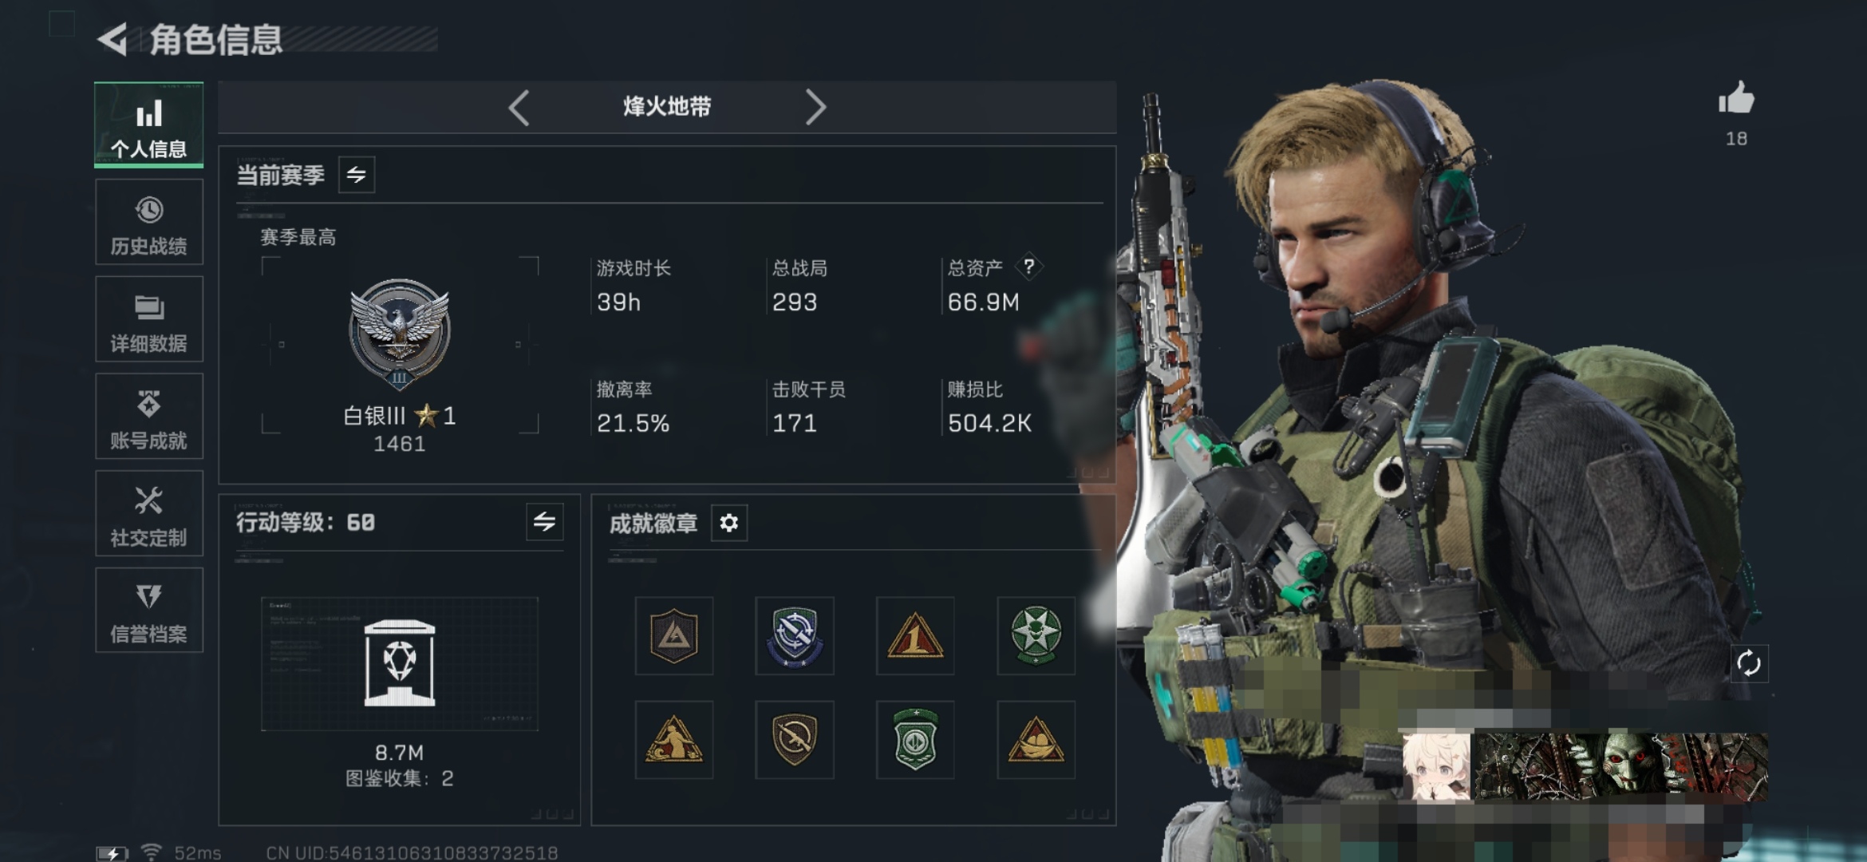Open the 详细数据 tab
Image resolution: width=1867 pixels, height=862 pixels.
click(149, 319)
